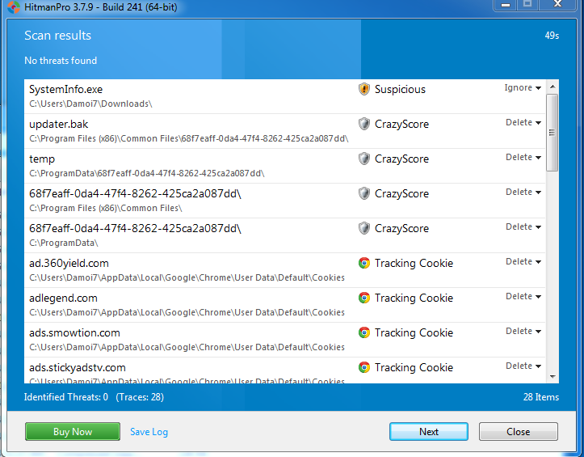This screenshot has height=457, width=584.
Task: Open the Delete dropdown for ads.stickyadstv.com
Action: [x=523, y=366]
